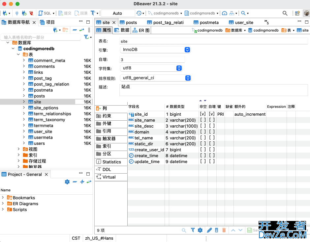Screen dimensions: 310x242
Task: Click plus icon in Project panel
Action: [x=82, y=182]
